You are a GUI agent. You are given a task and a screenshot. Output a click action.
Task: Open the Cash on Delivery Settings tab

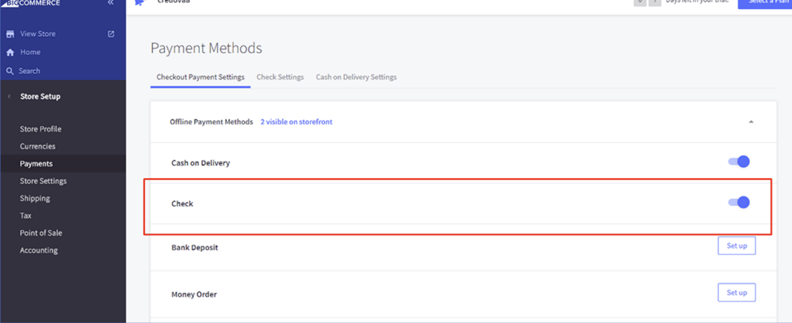coord(356,77)
